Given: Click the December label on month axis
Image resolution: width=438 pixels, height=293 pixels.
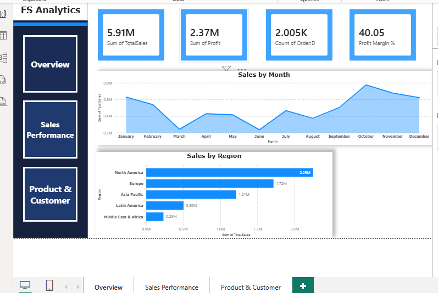Looking at the screenshot, I should click(419, 136).
